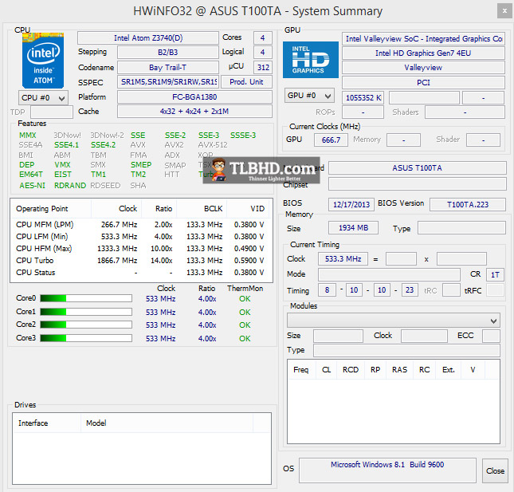Viewport: 514px width, 492px height.
Task: Click the RDRAND feature label
Action: (70, 185)
